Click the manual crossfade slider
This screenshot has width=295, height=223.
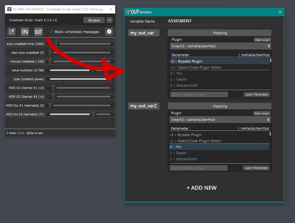pyautogui.click(x=80, y=61)
